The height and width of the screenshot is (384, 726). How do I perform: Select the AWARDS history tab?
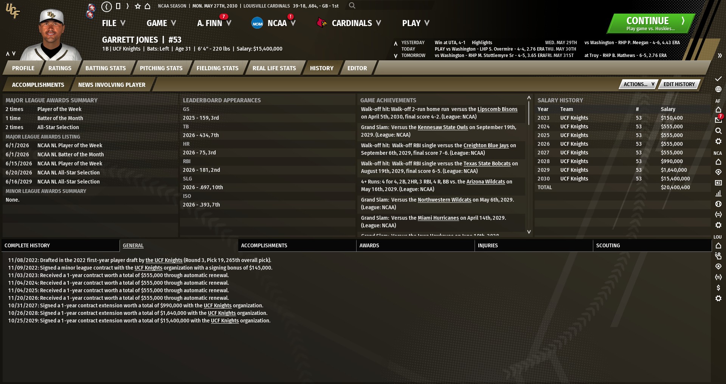tap(415, 245)
